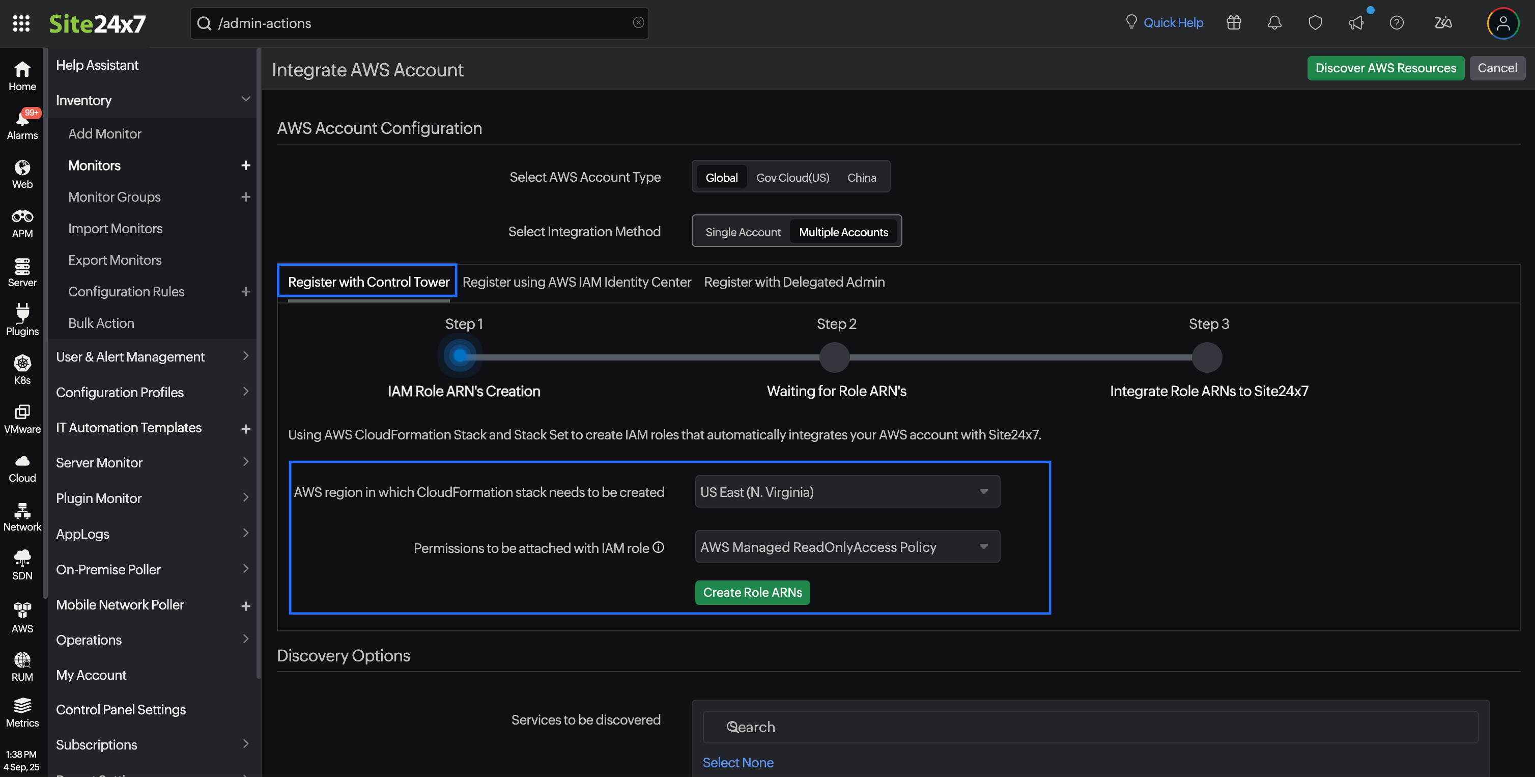
Task: Click the notifications bell in header
Action: coord(1274,23)
